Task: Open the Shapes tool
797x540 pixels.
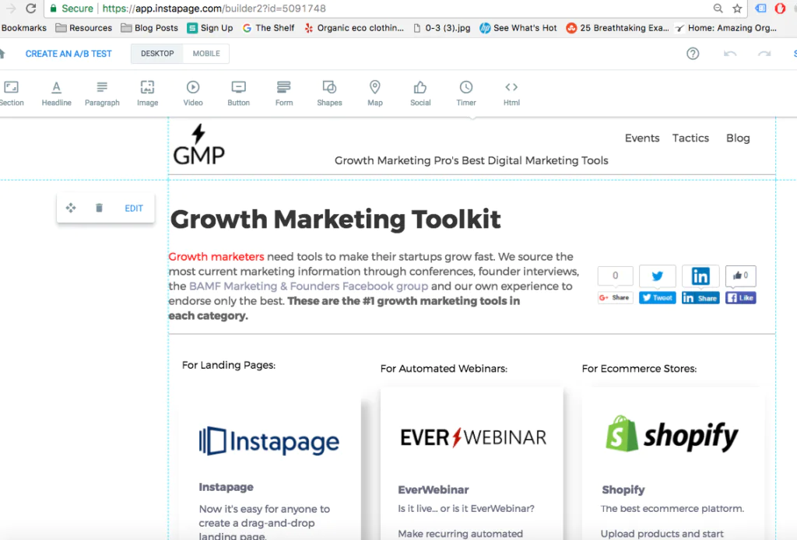Action: (329, 94)
